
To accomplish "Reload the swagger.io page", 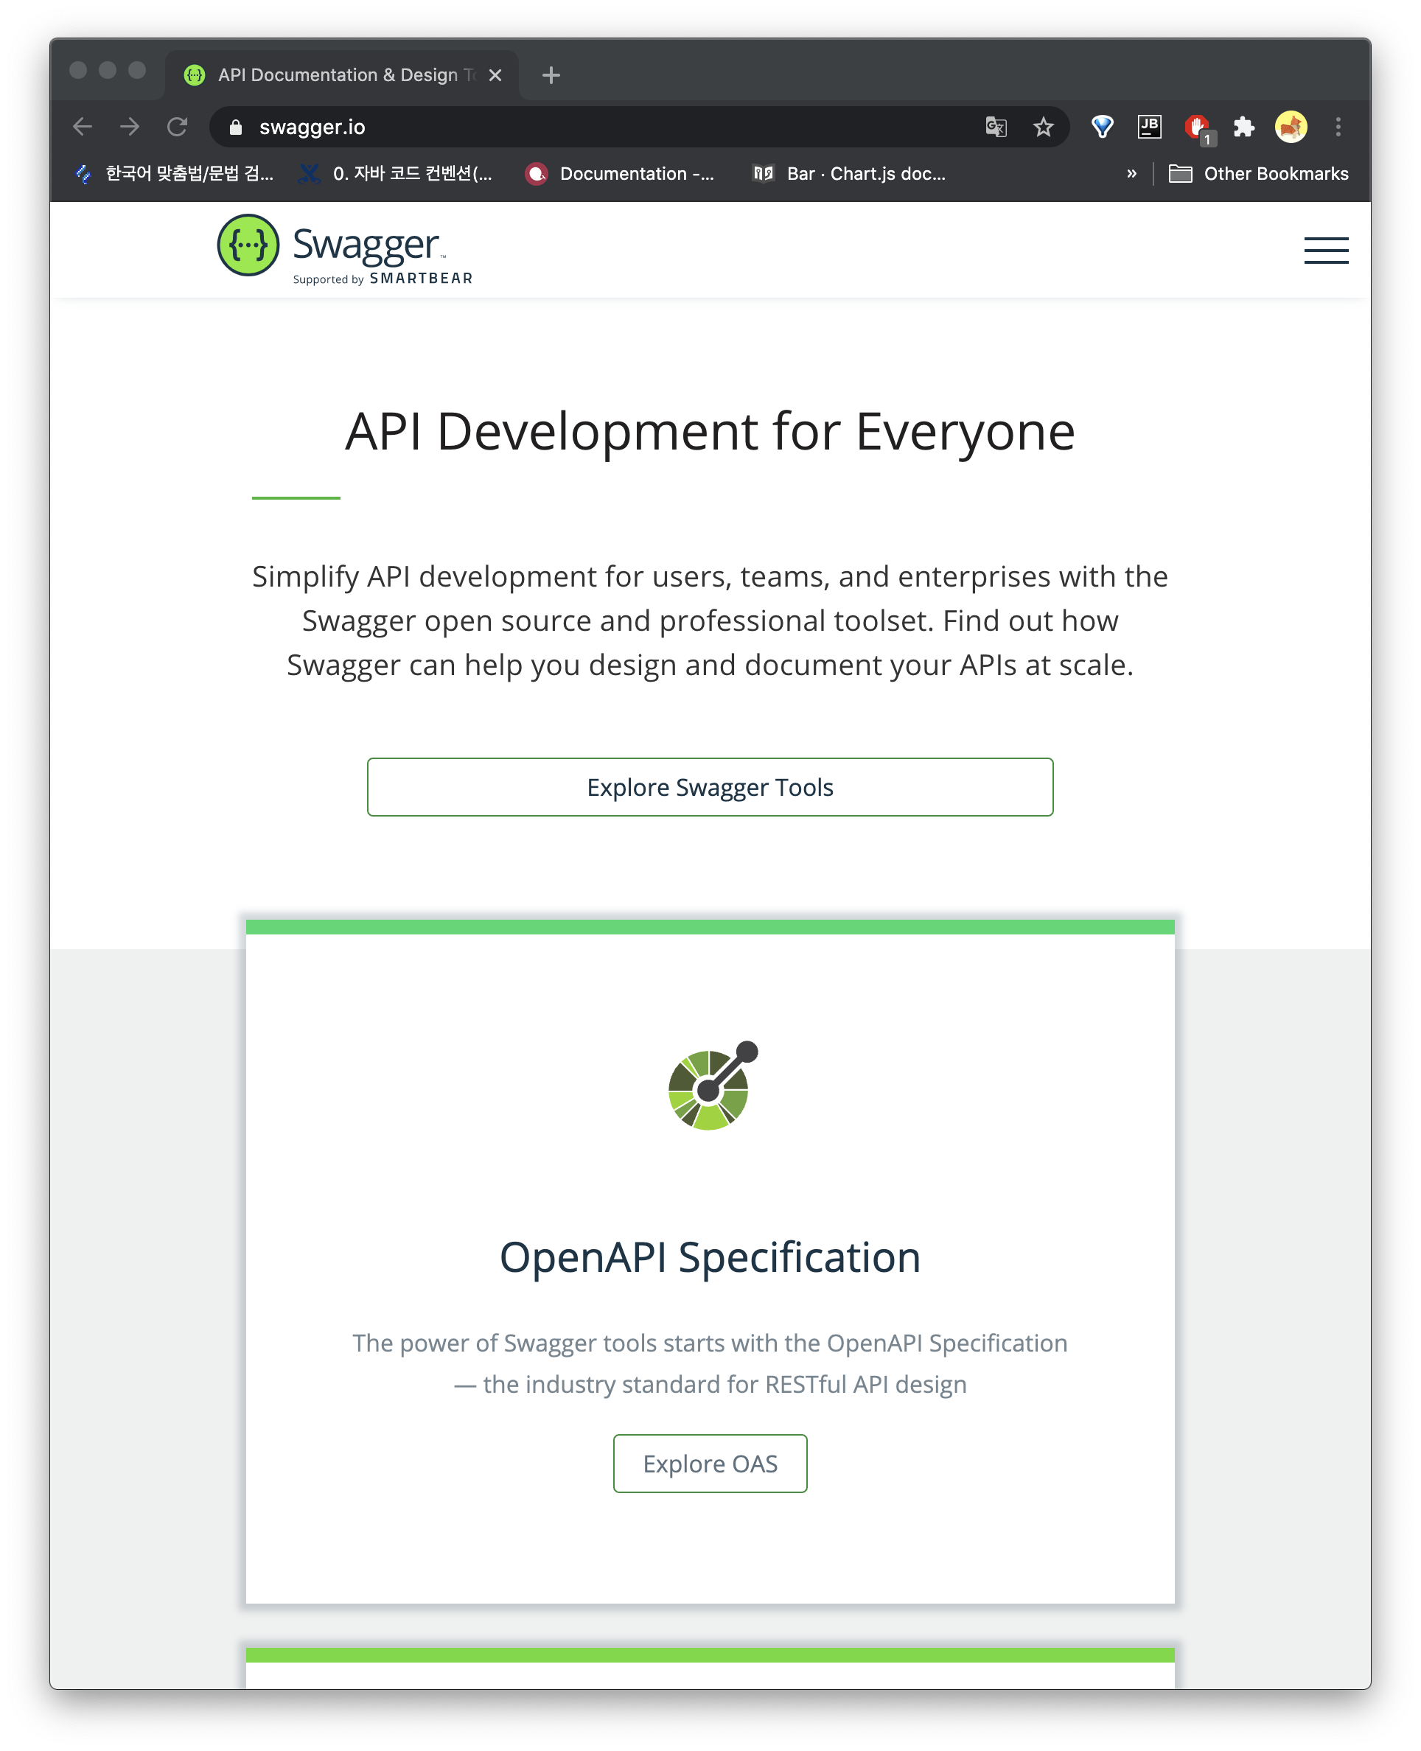I will point(177,127).
